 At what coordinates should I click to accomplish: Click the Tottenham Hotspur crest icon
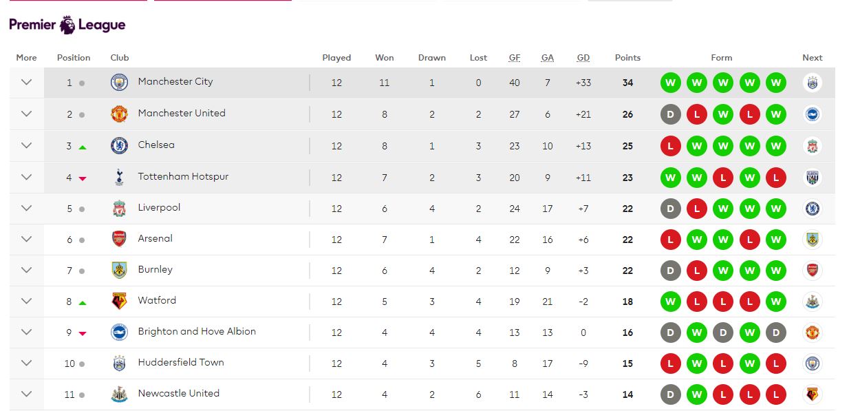pos(119,178)
